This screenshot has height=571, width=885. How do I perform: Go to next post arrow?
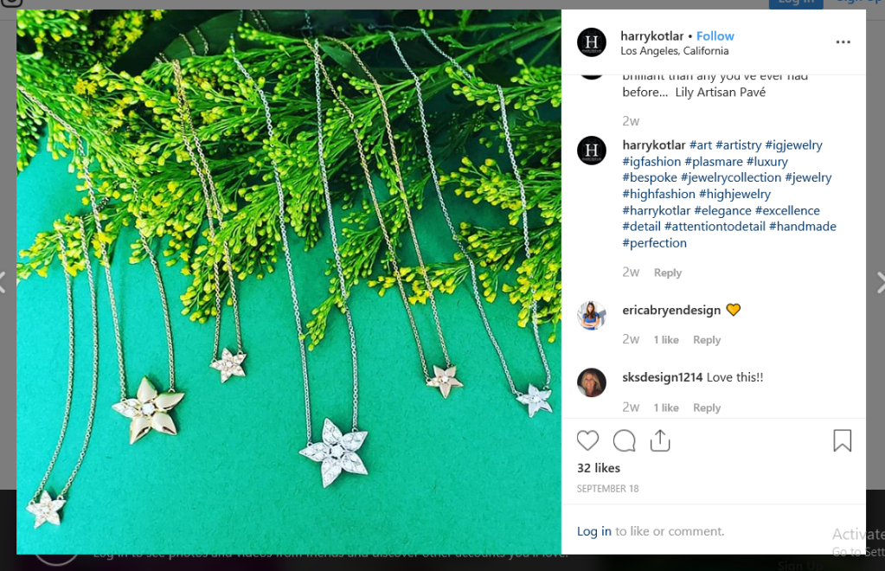(x=880, y=282)
